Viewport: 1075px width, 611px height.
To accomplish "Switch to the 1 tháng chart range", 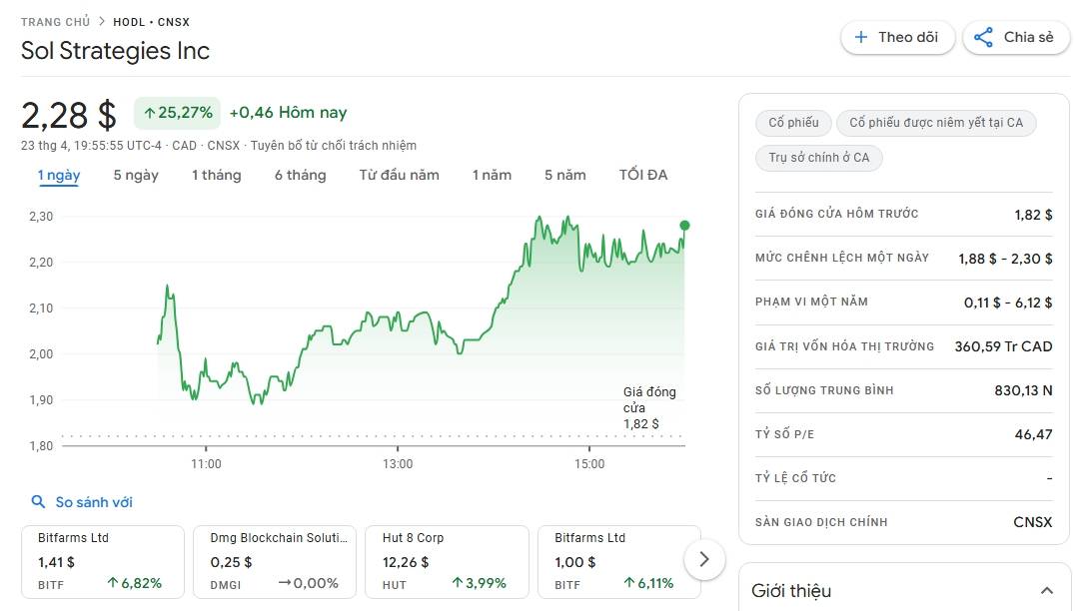I will (x=216, y=176).
